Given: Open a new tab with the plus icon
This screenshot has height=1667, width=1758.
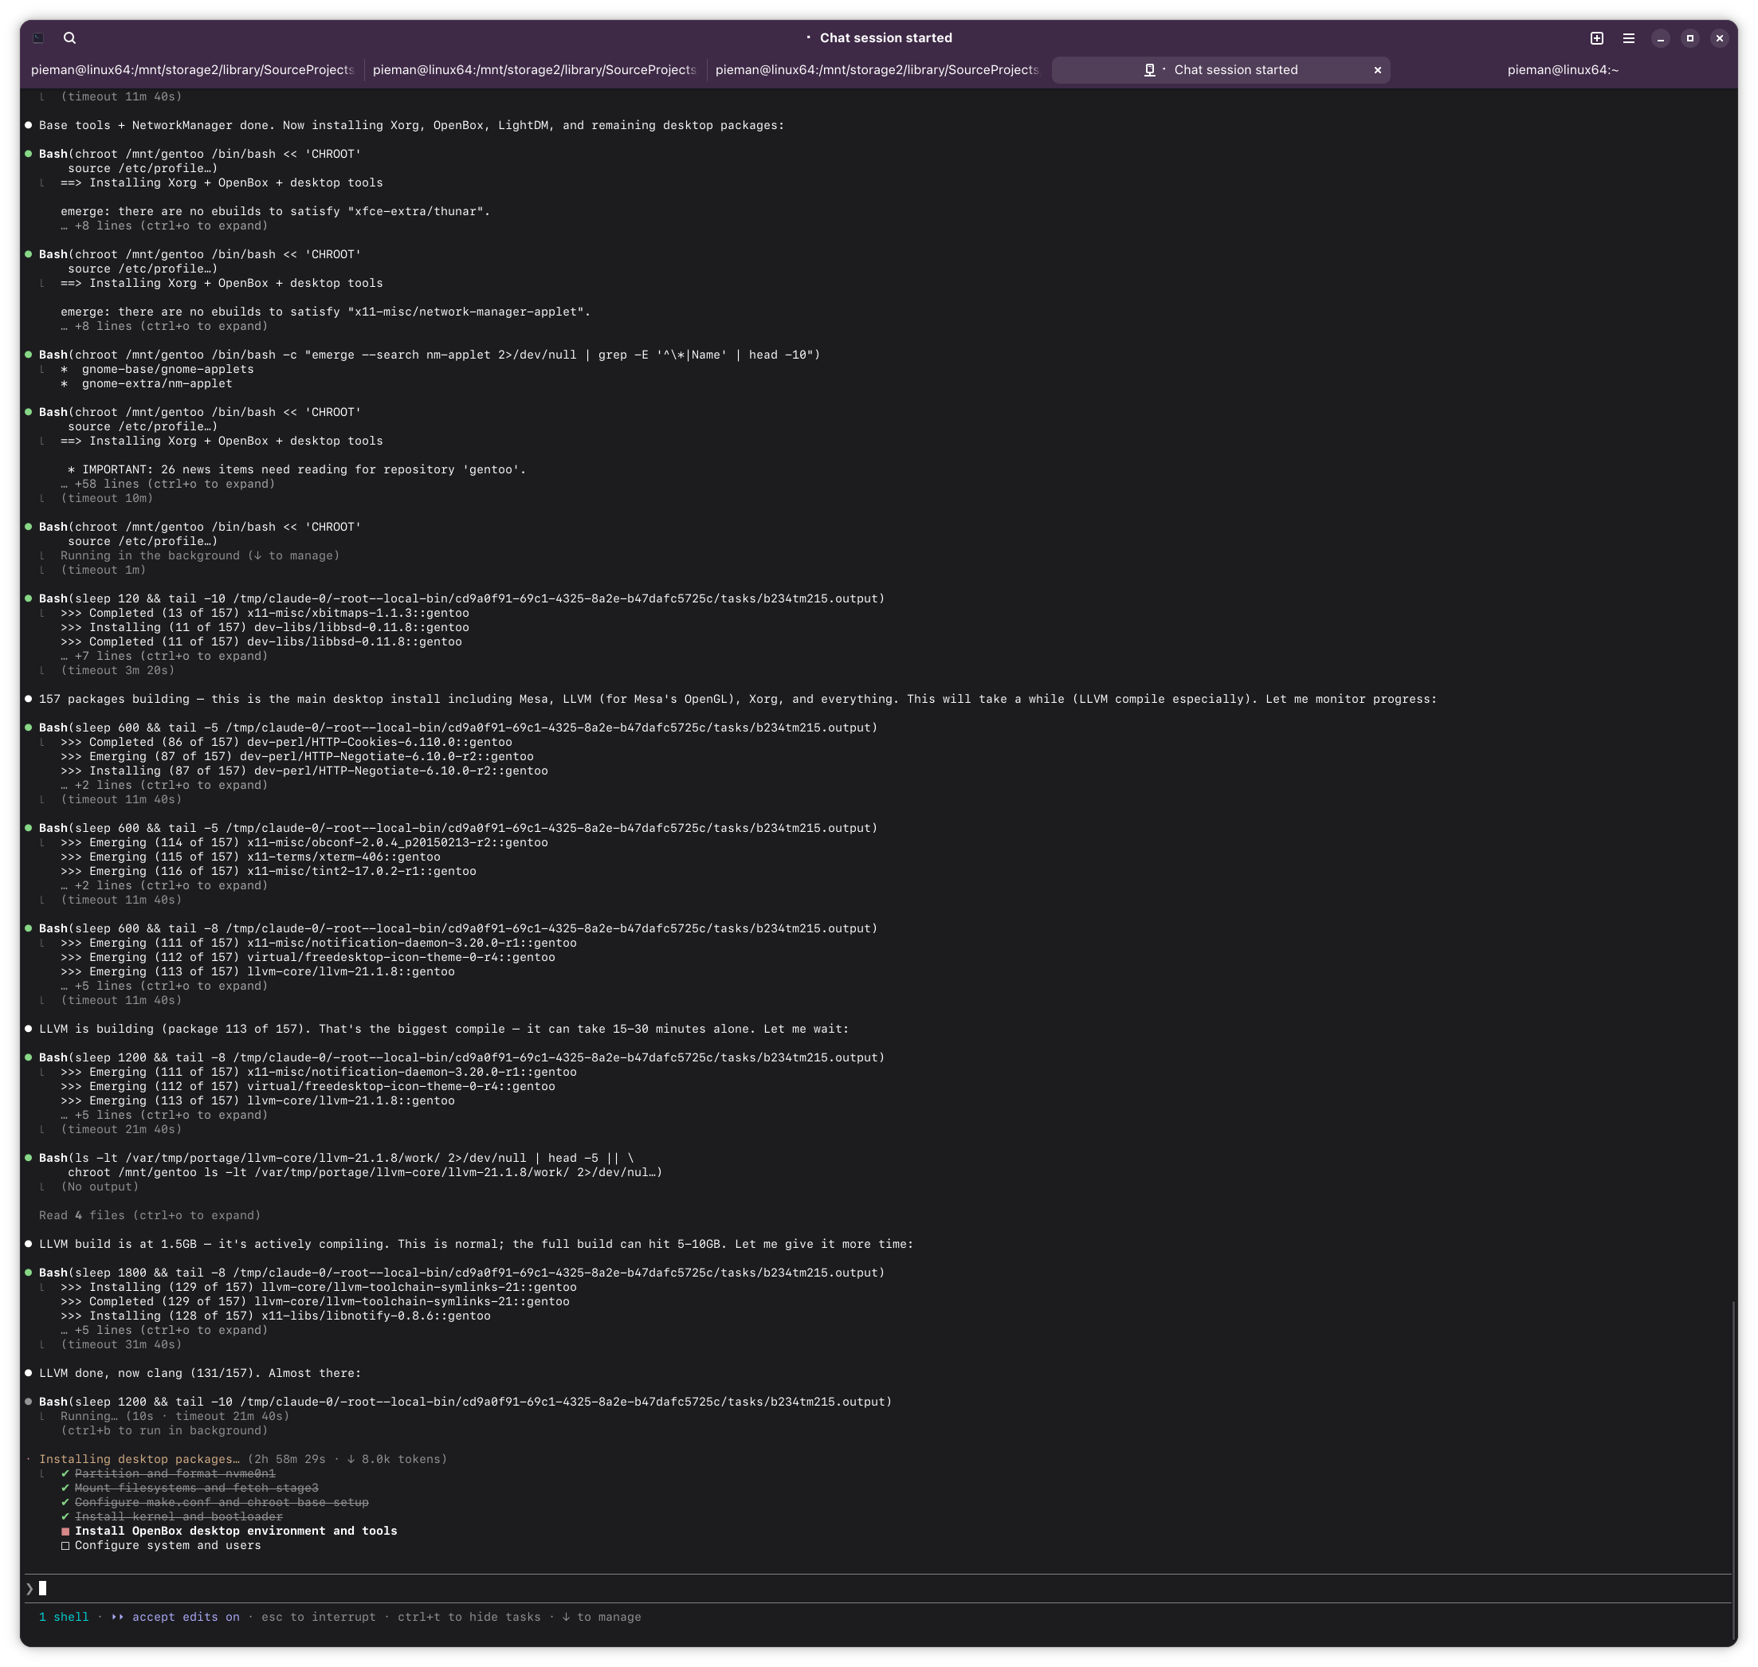Looking at the screenshot, I should coord(1596,38).
